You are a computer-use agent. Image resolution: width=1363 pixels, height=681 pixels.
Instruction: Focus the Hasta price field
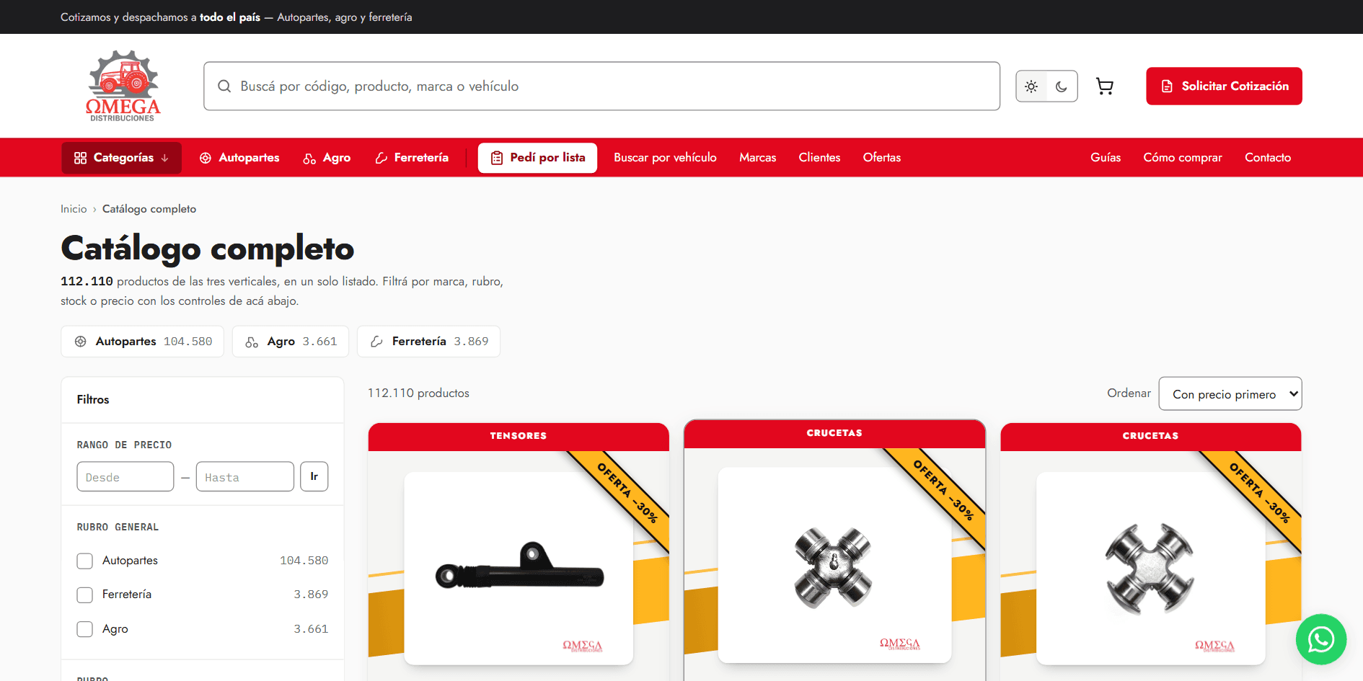coord(244,476)
